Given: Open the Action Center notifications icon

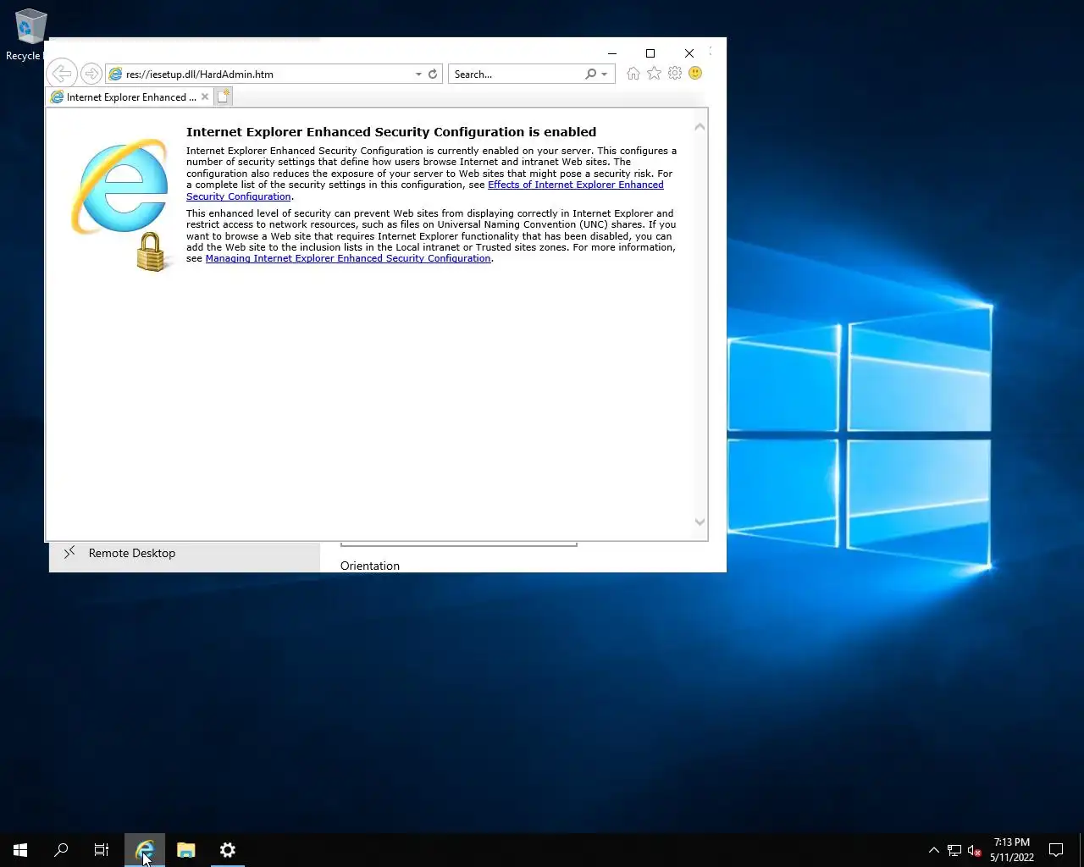Looking at the screenshot, I should coord(1056,850).
